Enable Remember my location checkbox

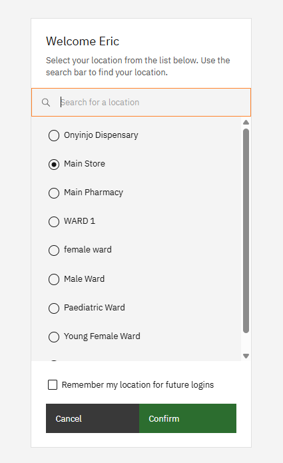click(x=53, y=385)
